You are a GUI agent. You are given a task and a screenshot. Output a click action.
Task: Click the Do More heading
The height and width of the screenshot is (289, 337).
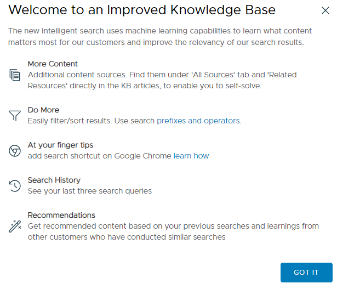click(43, 110)
